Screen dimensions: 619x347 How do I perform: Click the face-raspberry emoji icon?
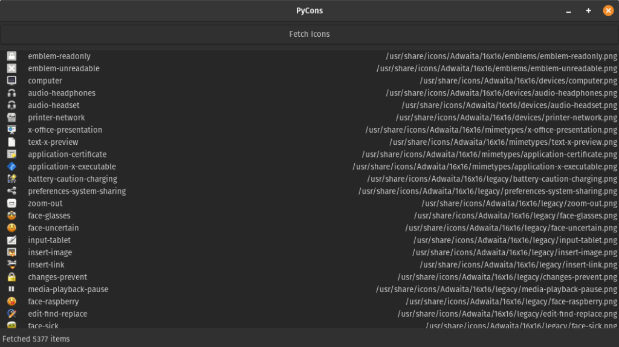11,302
